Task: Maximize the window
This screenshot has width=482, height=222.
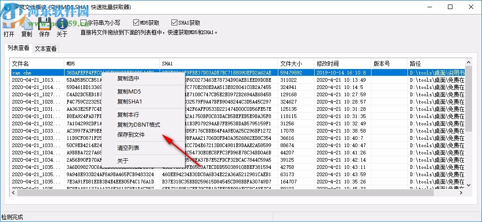Action: click(x=450, y=7)
